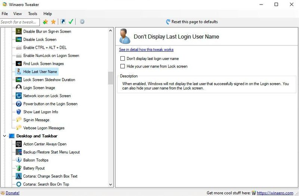Click the Lock Screen Slideshow Duration icon
This screenshot has width=299, height=196.
[x=19, y=79]
